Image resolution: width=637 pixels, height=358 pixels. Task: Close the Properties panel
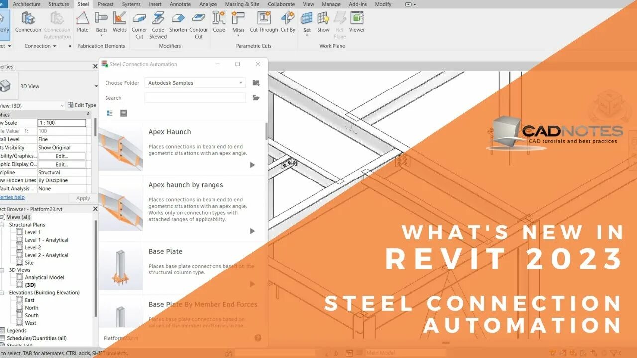point(95,66)
